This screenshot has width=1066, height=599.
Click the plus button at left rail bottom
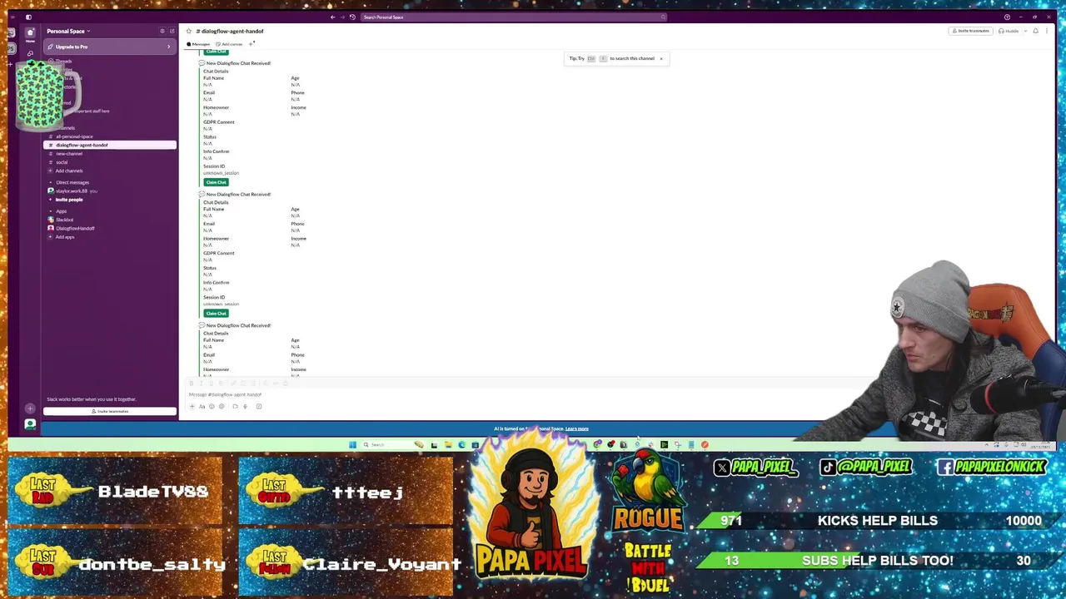coord(30,408)
